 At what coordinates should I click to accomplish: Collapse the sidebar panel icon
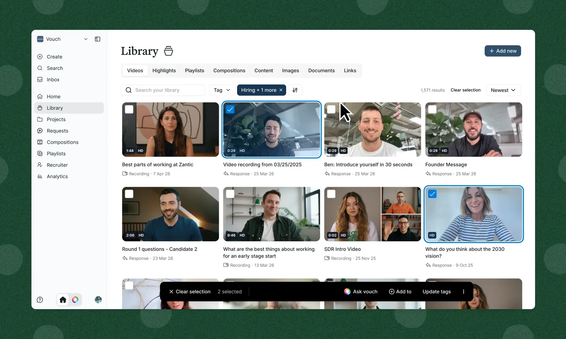97,39
